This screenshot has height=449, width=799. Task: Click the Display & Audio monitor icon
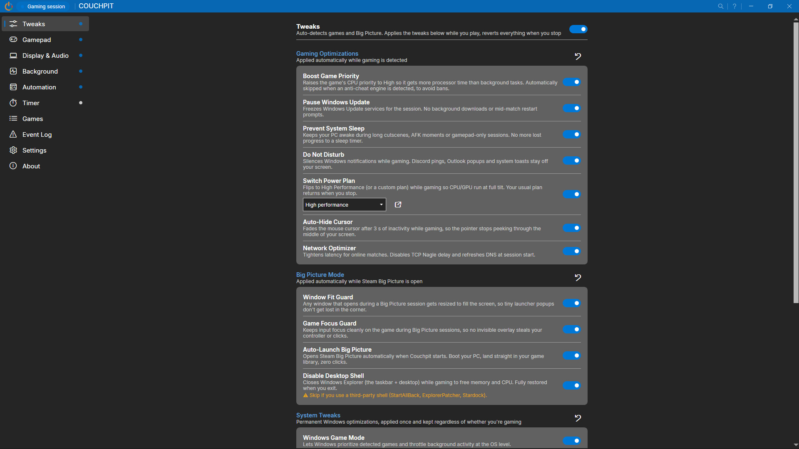pyautogui.click(x=13, y=55)
